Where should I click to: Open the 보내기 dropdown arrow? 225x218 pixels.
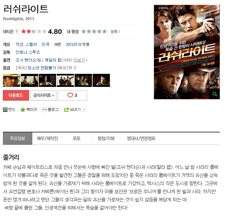point(84,110)
